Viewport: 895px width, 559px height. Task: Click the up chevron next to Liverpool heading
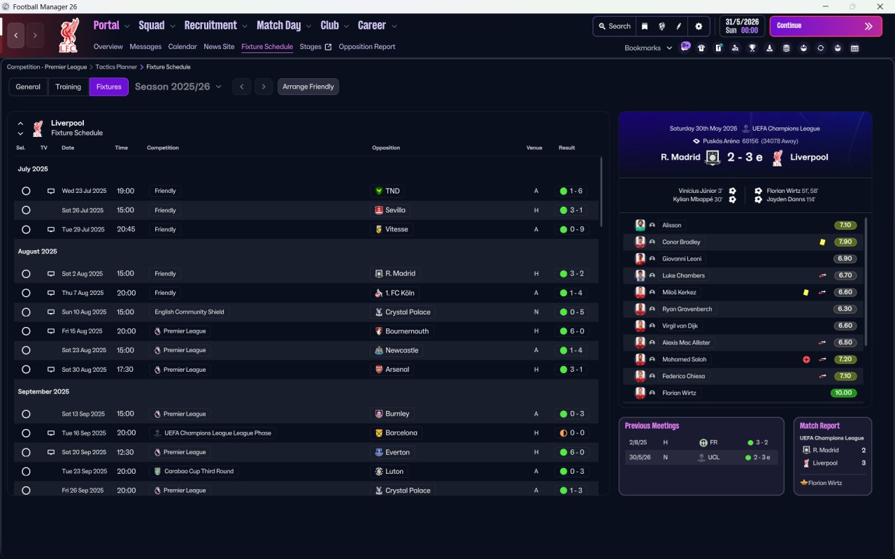[20, 124]
